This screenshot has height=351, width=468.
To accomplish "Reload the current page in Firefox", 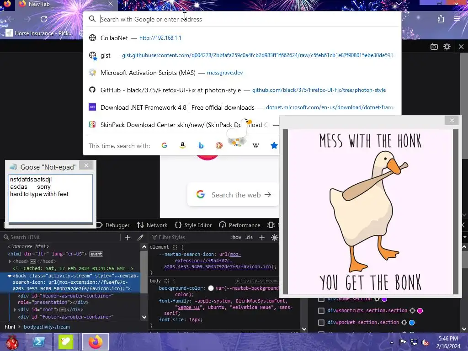I will 44,19.
